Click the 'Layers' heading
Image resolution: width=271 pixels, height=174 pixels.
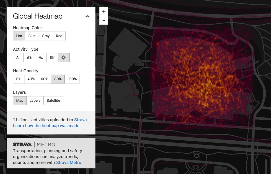click(19, 92)
